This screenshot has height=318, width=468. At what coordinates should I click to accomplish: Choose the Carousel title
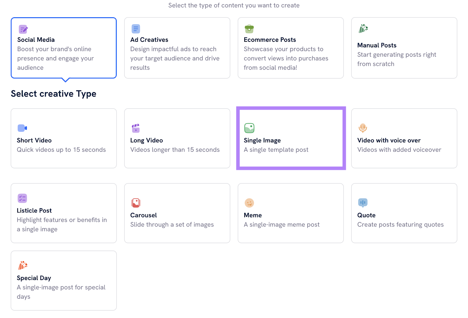click(x=143, y=215)
